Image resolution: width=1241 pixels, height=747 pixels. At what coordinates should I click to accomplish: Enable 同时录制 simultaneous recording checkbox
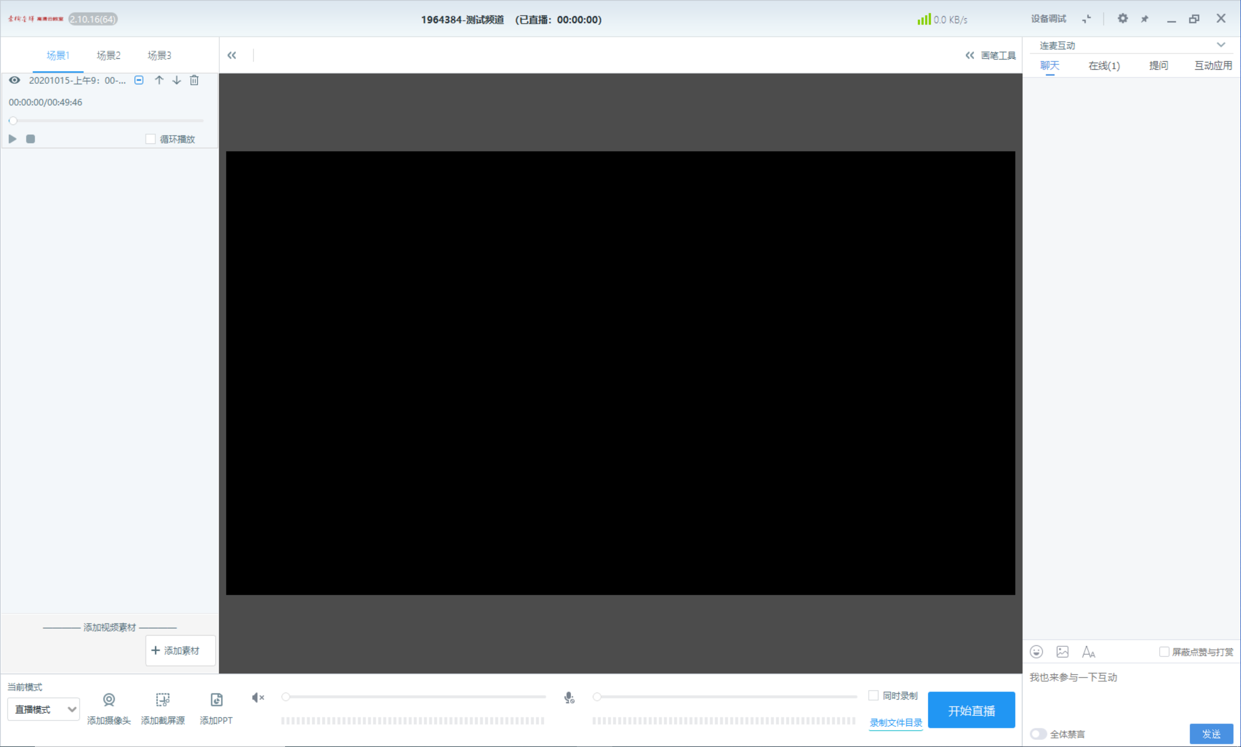click(874, 696)
